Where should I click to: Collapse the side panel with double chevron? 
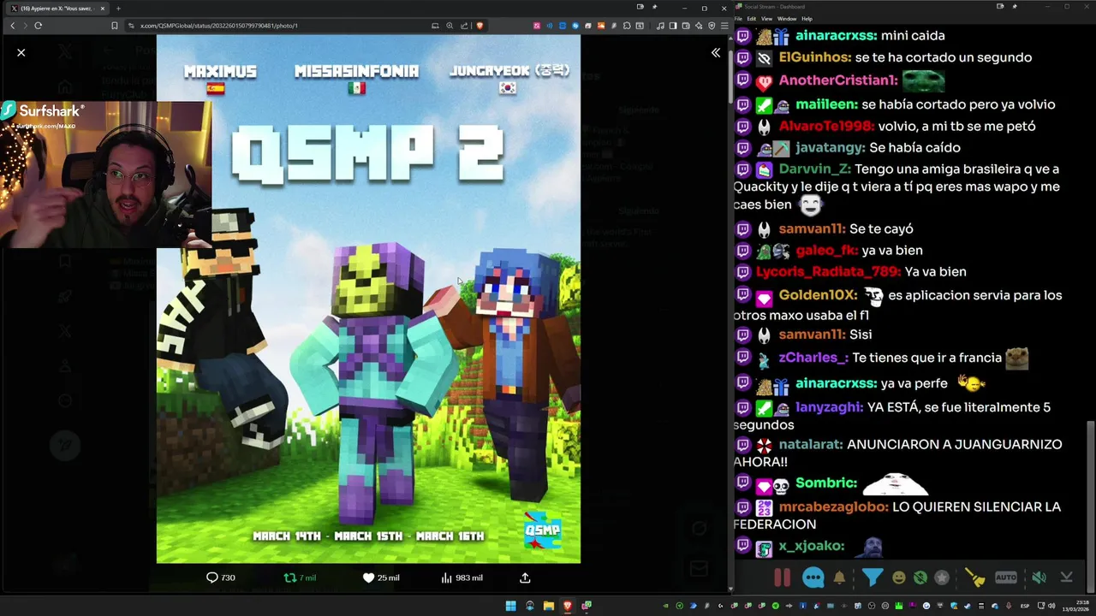point(716,53)
